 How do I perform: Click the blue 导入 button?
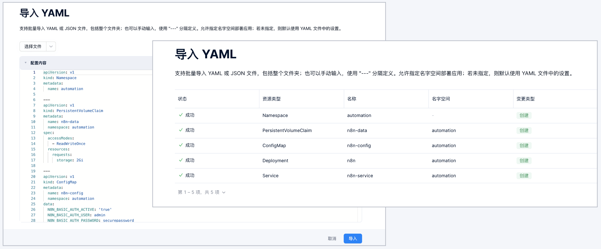click(x=352, y=239)
